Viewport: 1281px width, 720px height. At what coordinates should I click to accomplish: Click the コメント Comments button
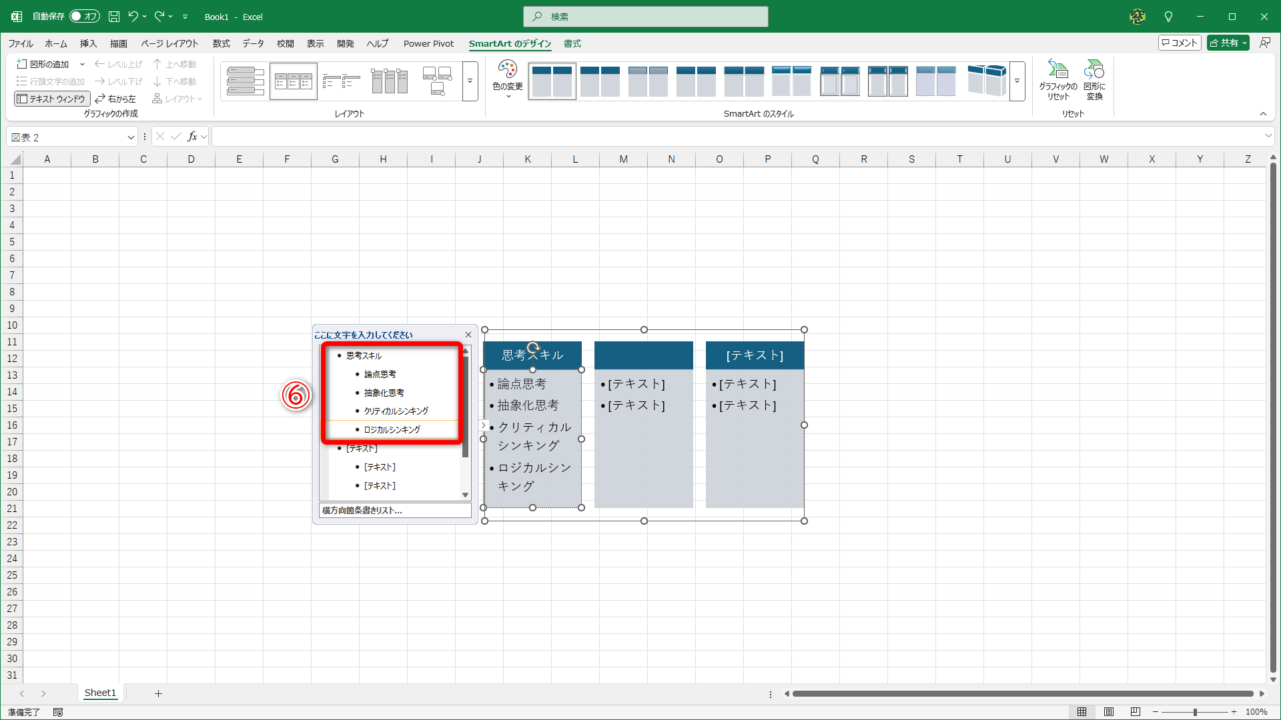click(1180, 43)
